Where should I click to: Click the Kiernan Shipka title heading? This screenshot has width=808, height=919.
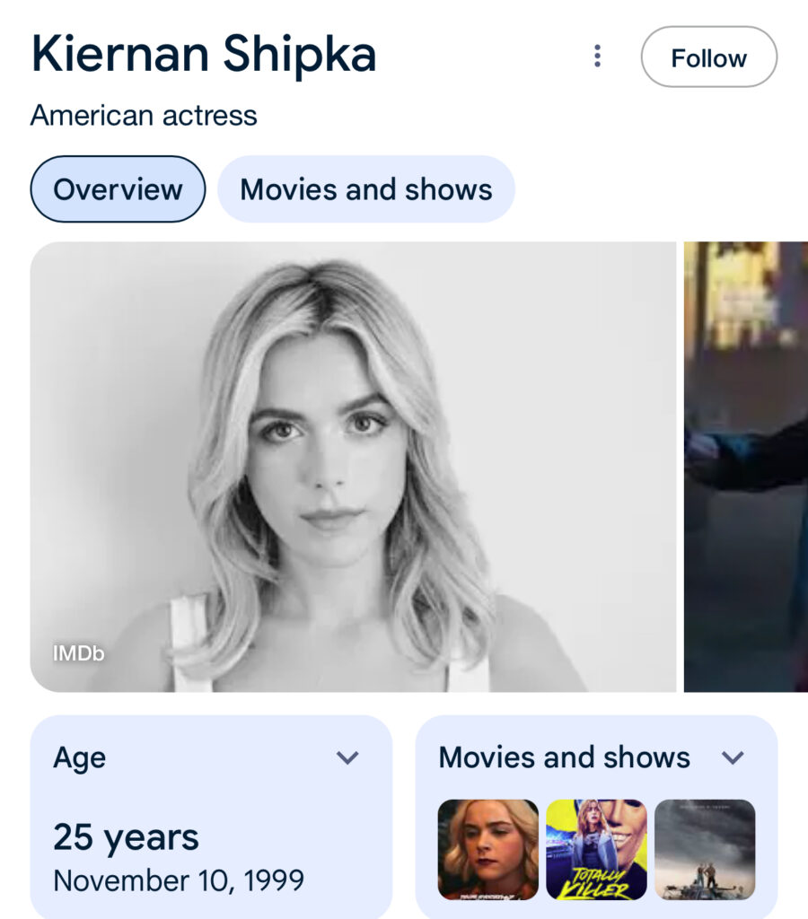coord(204,56)
